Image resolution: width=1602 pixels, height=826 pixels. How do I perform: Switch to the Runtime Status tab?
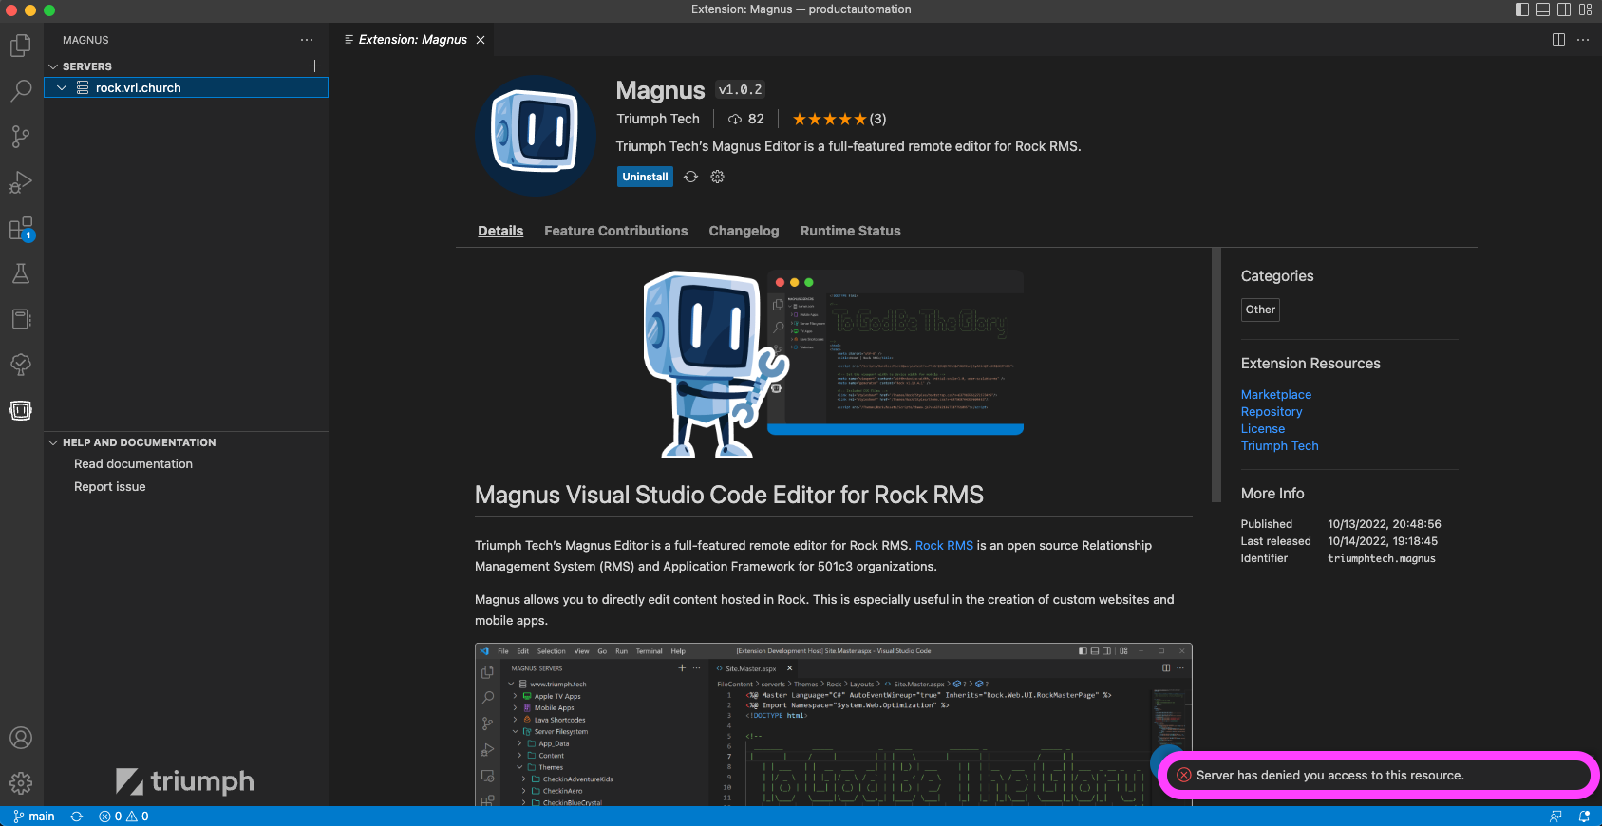click(x=850, y=231)
